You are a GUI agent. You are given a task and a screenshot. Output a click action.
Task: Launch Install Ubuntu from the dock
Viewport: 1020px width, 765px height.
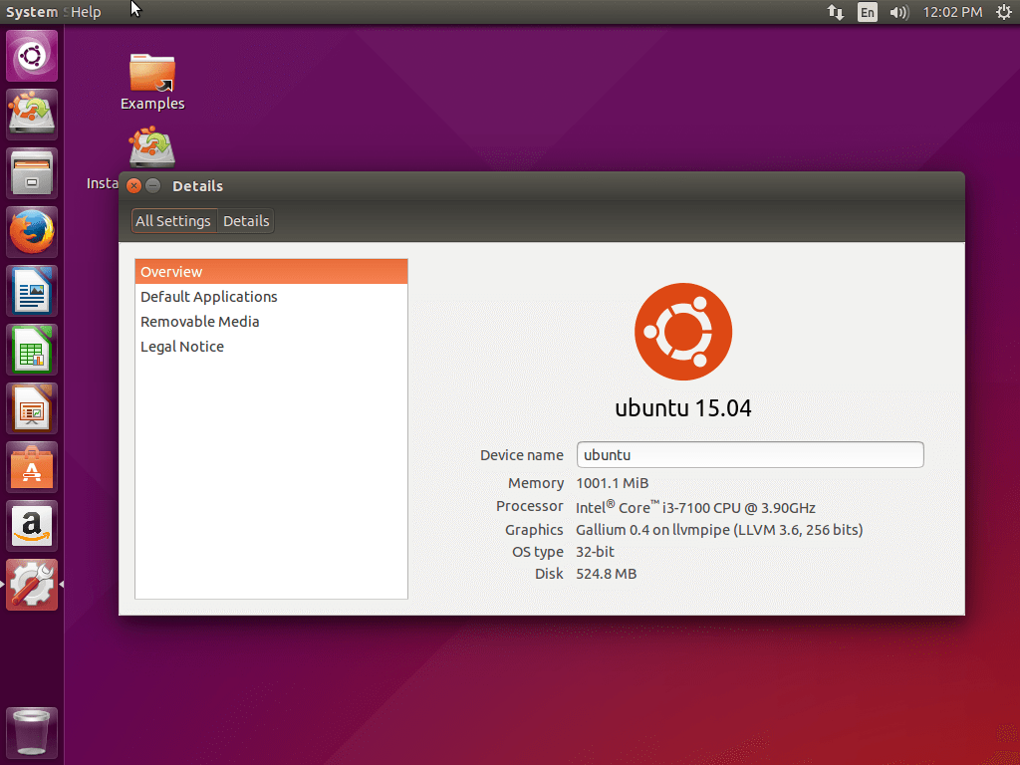32,114
